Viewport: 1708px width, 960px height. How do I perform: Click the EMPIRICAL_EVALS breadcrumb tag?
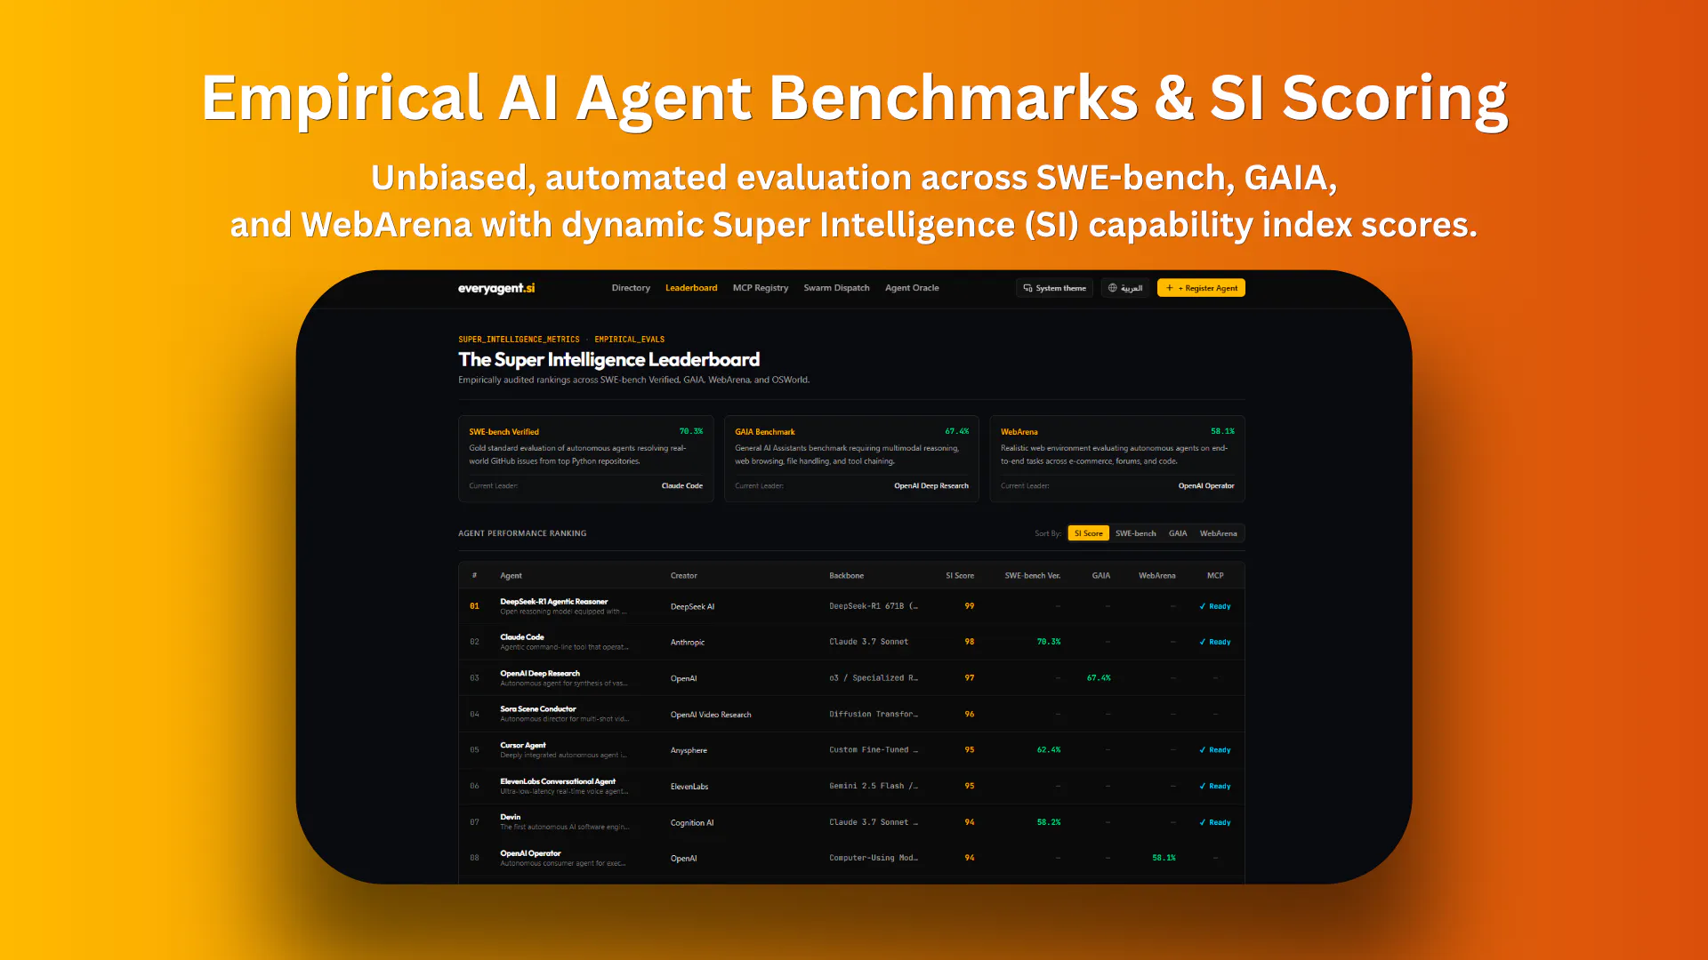tap(630, 340)
